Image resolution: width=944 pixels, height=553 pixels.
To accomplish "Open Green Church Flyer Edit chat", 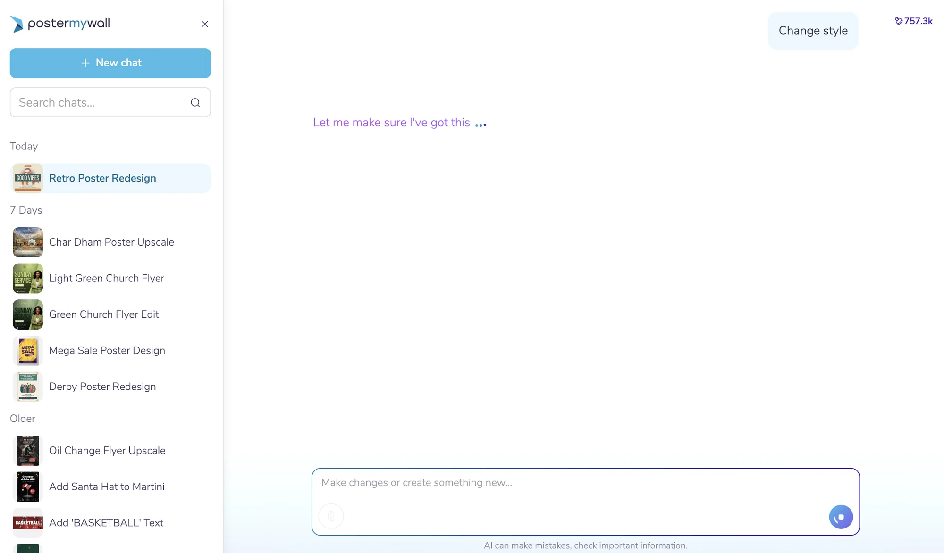I will point(110,314).
